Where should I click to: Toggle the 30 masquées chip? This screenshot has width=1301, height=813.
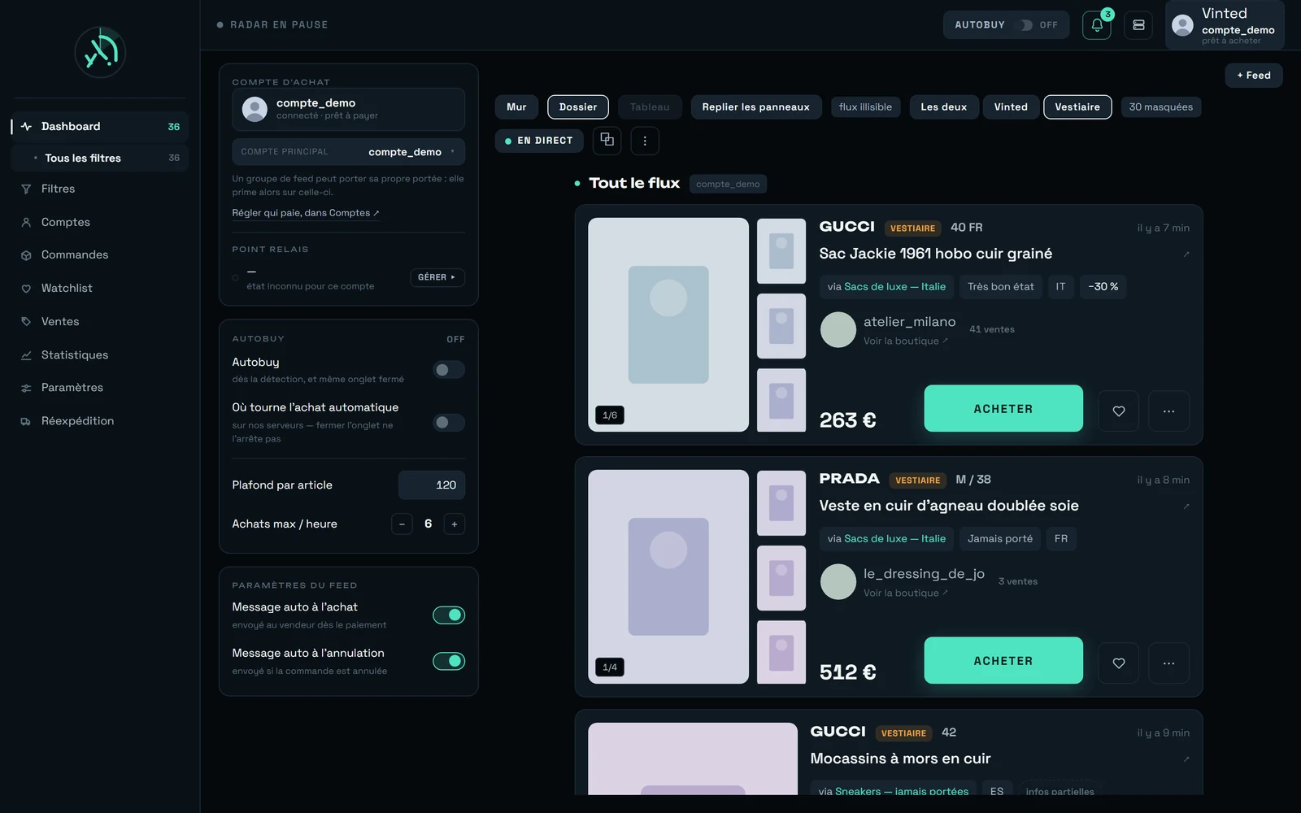(1160, 107)
